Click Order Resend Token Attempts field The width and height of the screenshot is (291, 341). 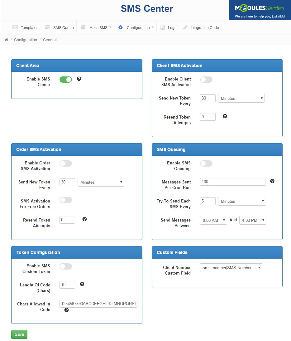[67, 220]
